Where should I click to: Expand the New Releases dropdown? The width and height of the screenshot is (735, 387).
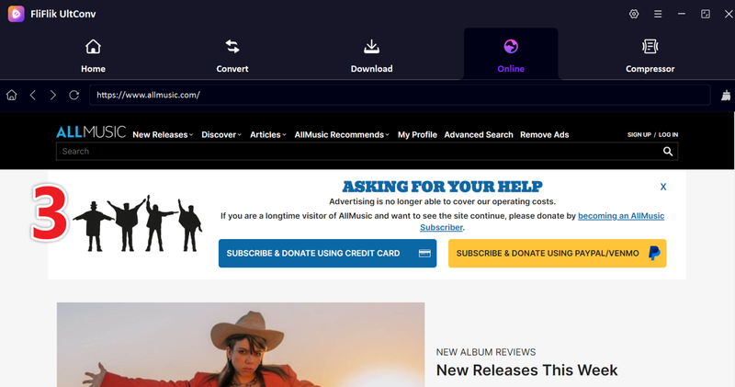coord(163,134)
